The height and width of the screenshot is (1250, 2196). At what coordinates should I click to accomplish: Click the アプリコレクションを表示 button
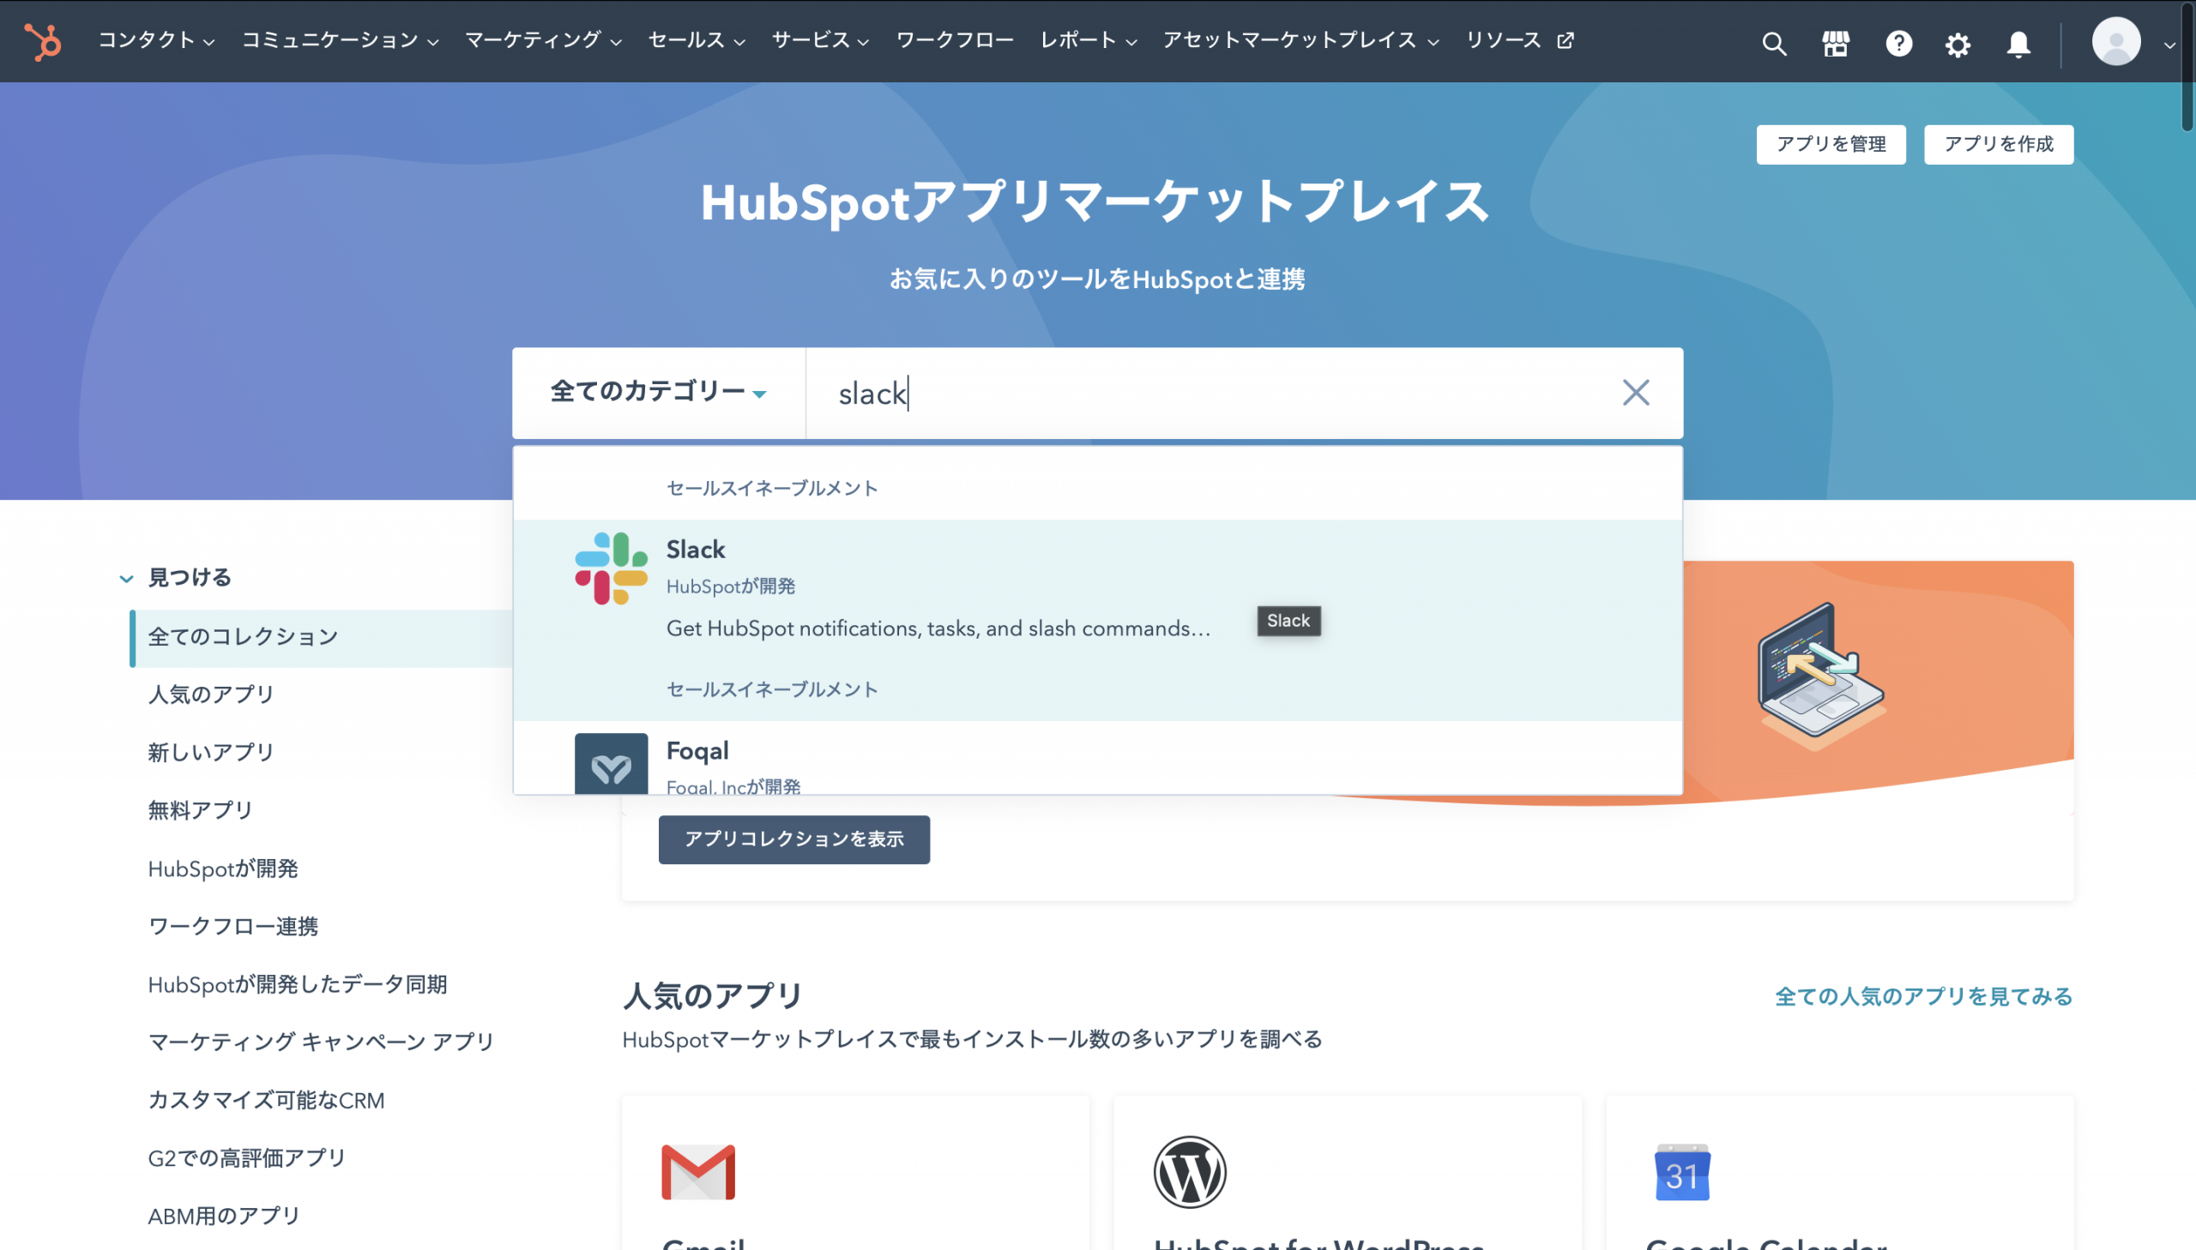point(793,838)
